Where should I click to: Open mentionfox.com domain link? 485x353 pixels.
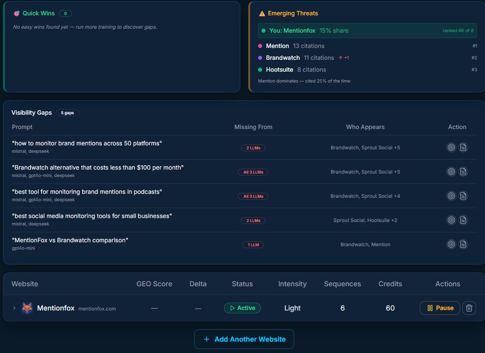pos(97,309)
